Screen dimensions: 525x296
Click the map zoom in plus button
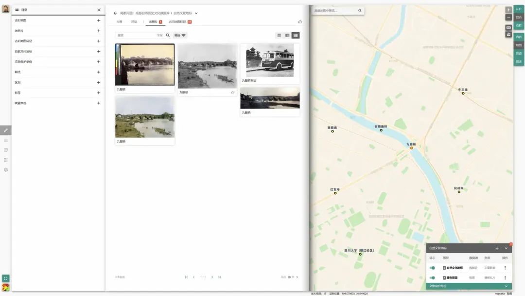point(508,10)
